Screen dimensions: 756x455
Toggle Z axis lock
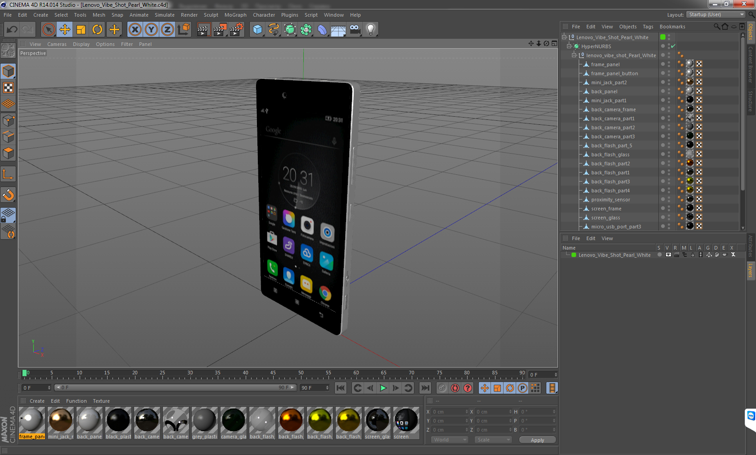pos(167,30)
